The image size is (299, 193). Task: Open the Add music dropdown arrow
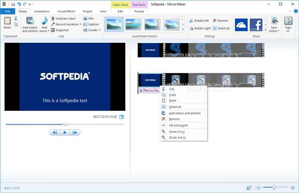(x=48, y=31)
